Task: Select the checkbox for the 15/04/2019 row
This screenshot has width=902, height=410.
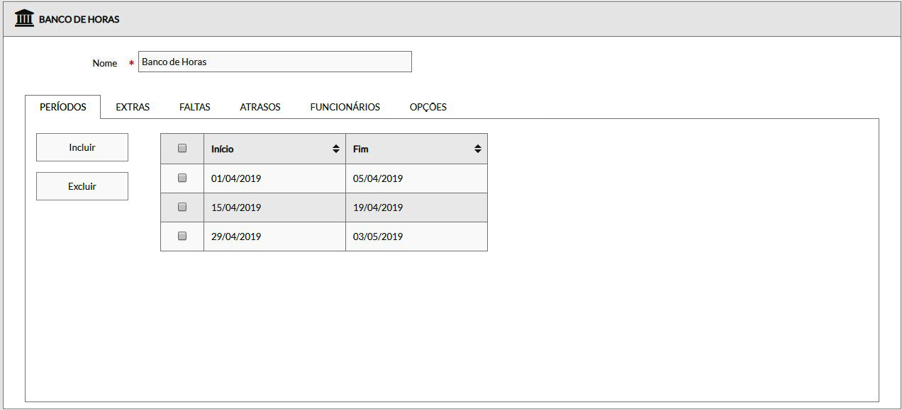Action: pyautogui.click(x=182, y=207)
